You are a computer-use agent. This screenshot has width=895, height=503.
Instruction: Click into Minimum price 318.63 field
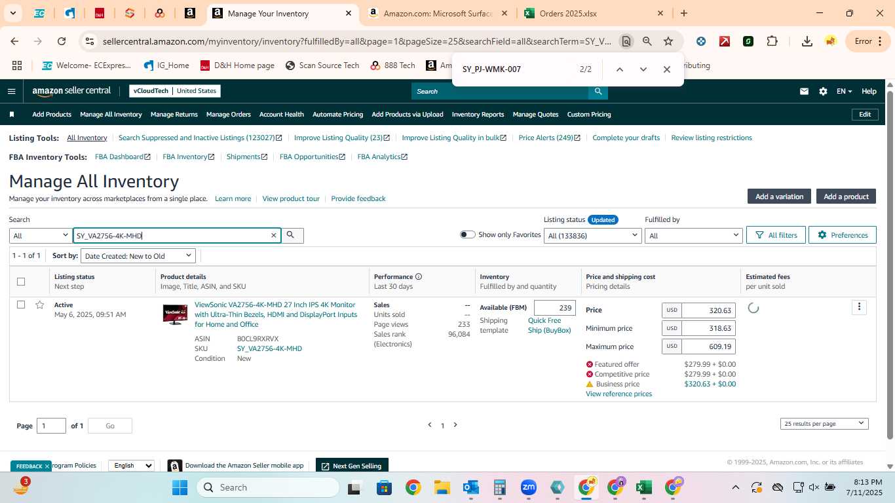point(708,328)
